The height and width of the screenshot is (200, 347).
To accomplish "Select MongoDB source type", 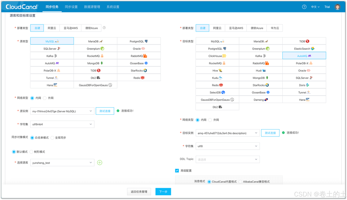I will pyautogui.click(x=95, y=63).
